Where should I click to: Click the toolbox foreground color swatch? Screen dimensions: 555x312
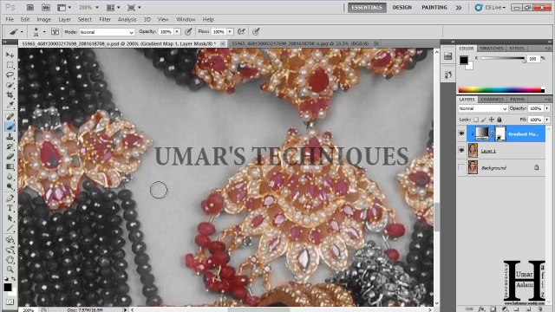point(8,287)
